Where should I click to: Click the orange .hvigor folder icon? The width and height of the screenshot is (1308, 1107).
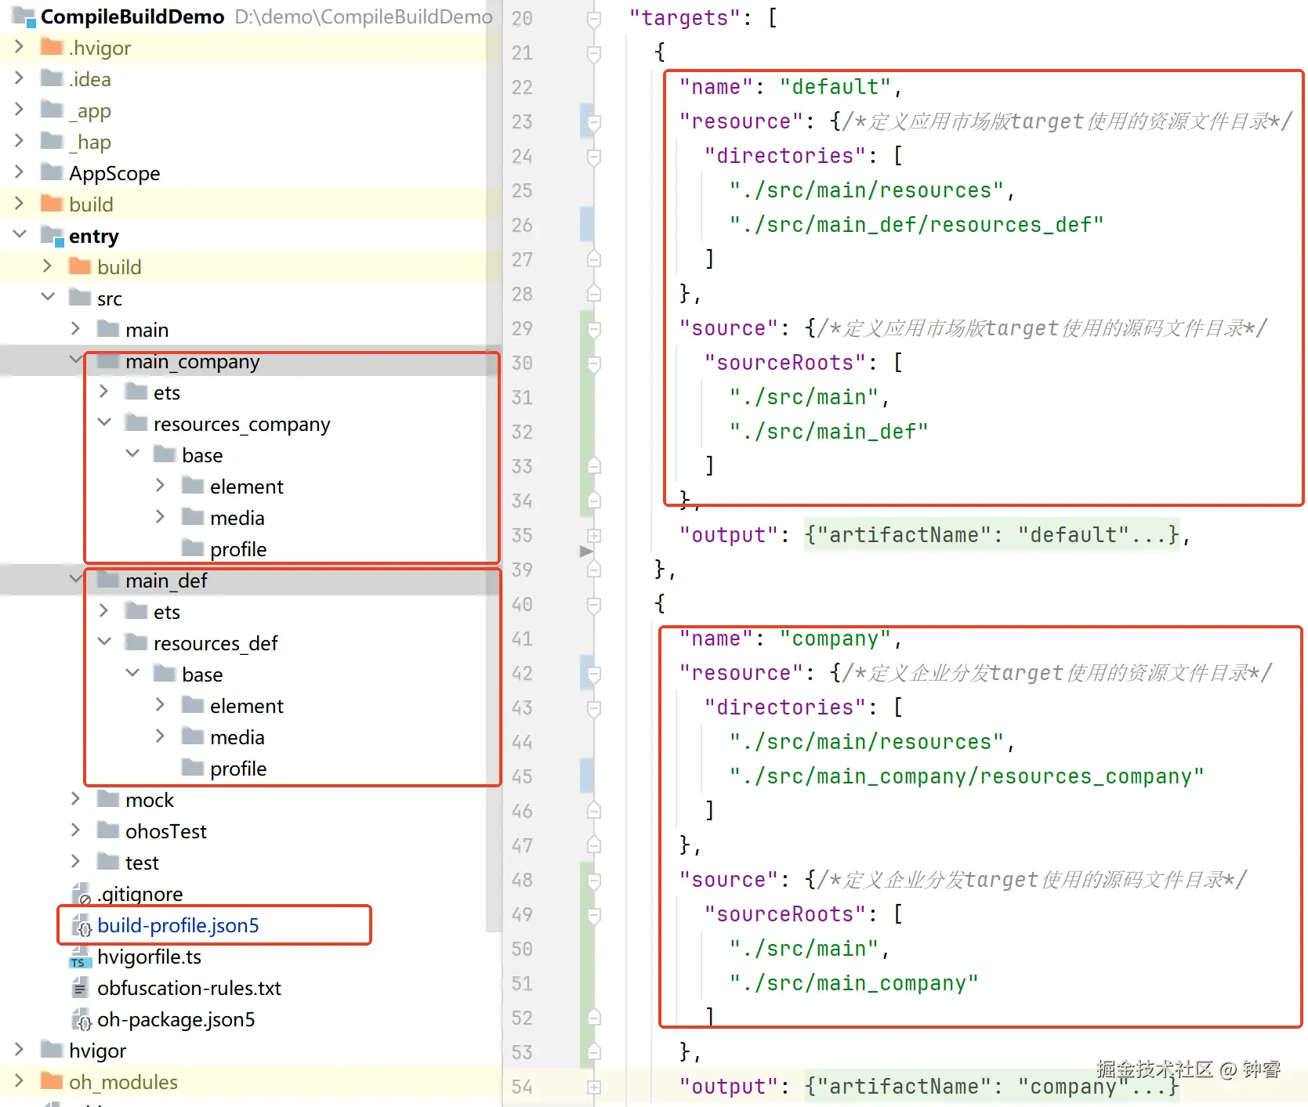click(x=52, y=48)
